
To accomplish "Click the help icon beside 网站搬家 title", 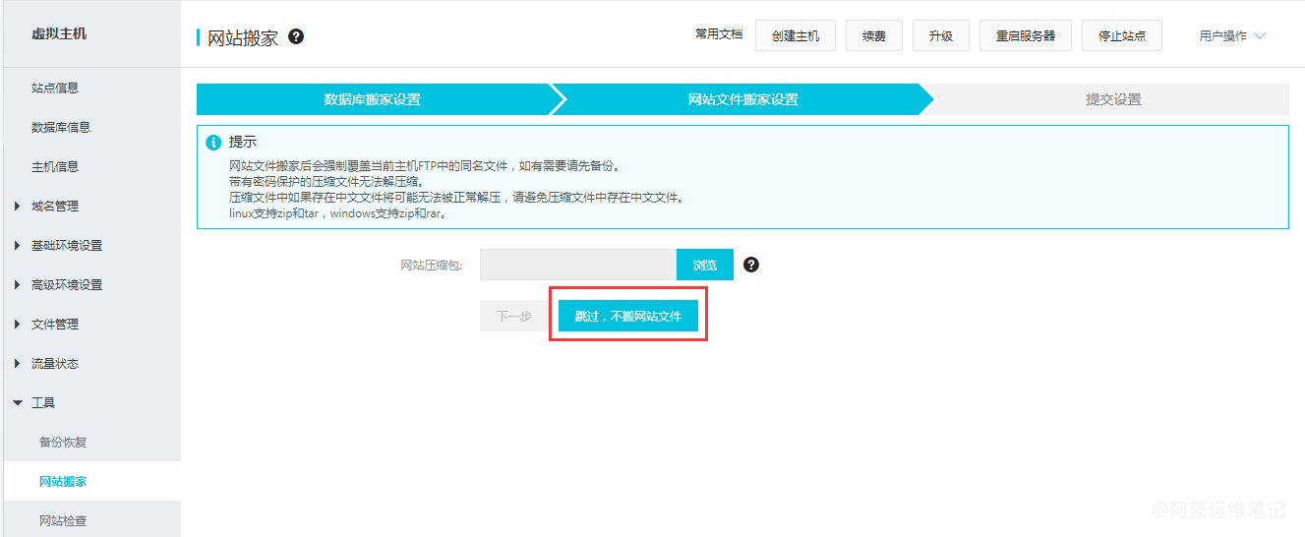I will click(296, 36).
